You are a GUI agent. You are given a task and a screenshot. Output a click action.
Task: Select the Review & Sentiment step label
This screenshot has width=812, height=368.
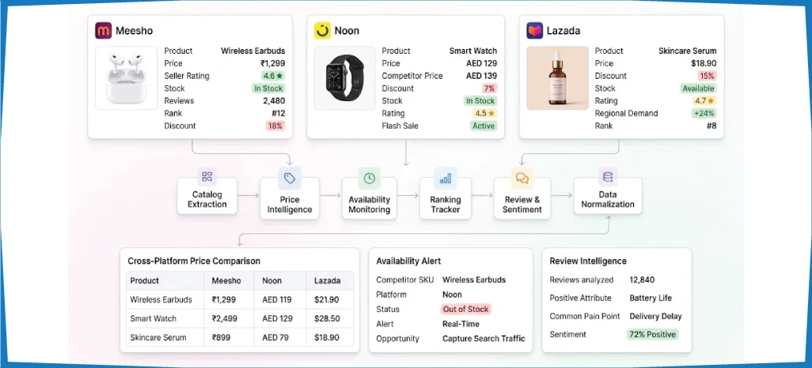[522, 205]
